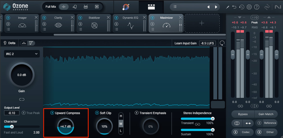Click the output meter up triangle
Viewport: 283px width, 138px height.
coord(269,17)
